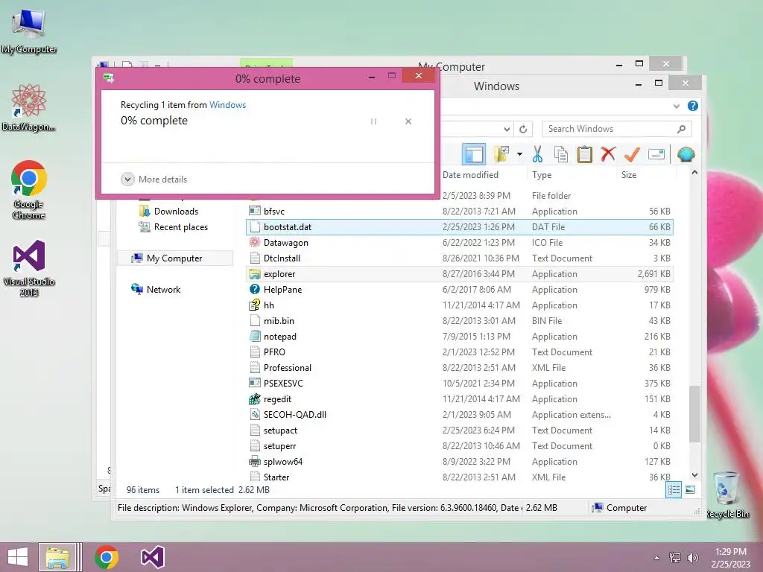Select the bootstat.dat file
This screenshot has height=572, width=763.
460,226
